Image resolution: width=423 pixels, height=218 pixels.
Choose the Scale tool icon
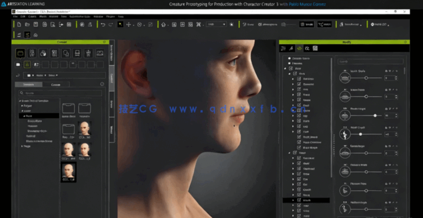coord(150,25)
